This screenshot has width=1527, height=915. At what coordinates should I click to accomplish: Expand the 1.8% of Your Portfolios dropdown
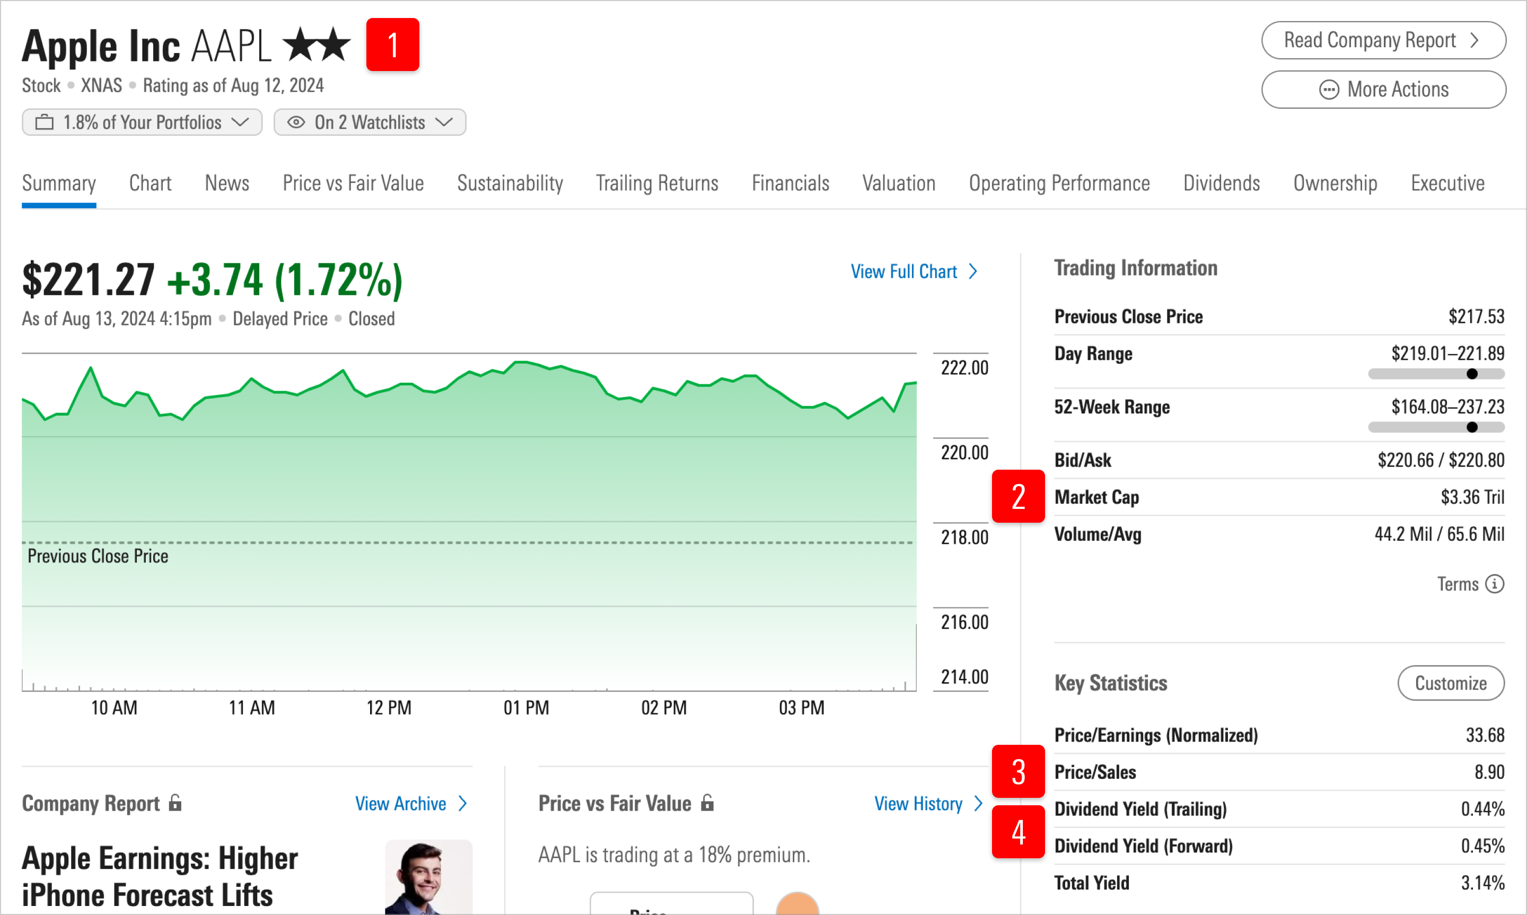pyautogui.click(x=240, y=122)
